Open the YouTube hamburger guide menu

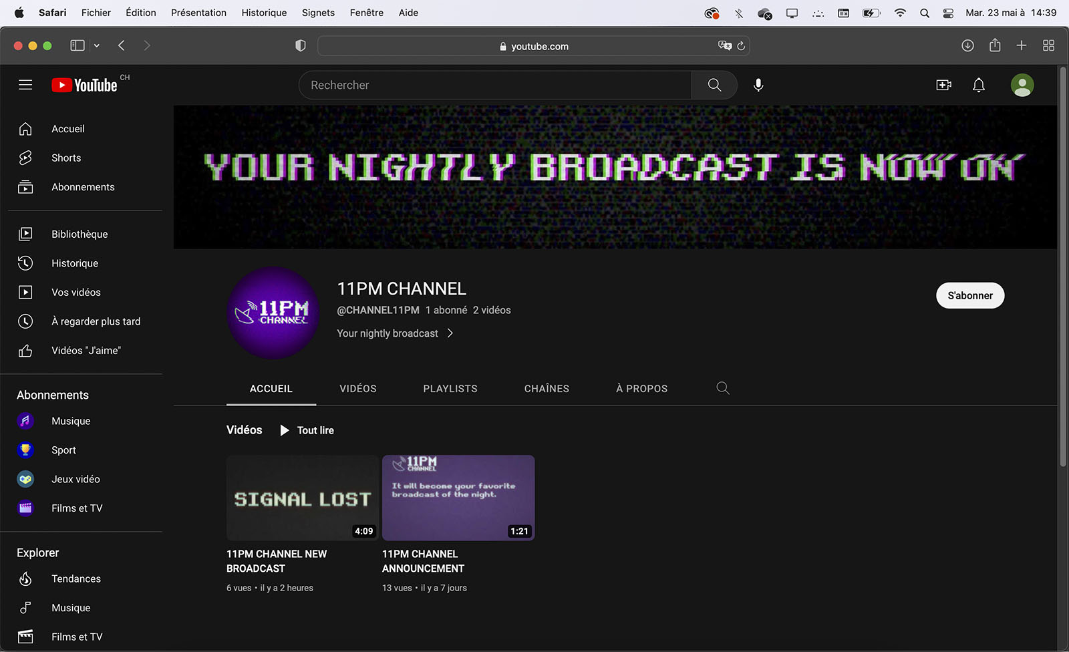25,85
